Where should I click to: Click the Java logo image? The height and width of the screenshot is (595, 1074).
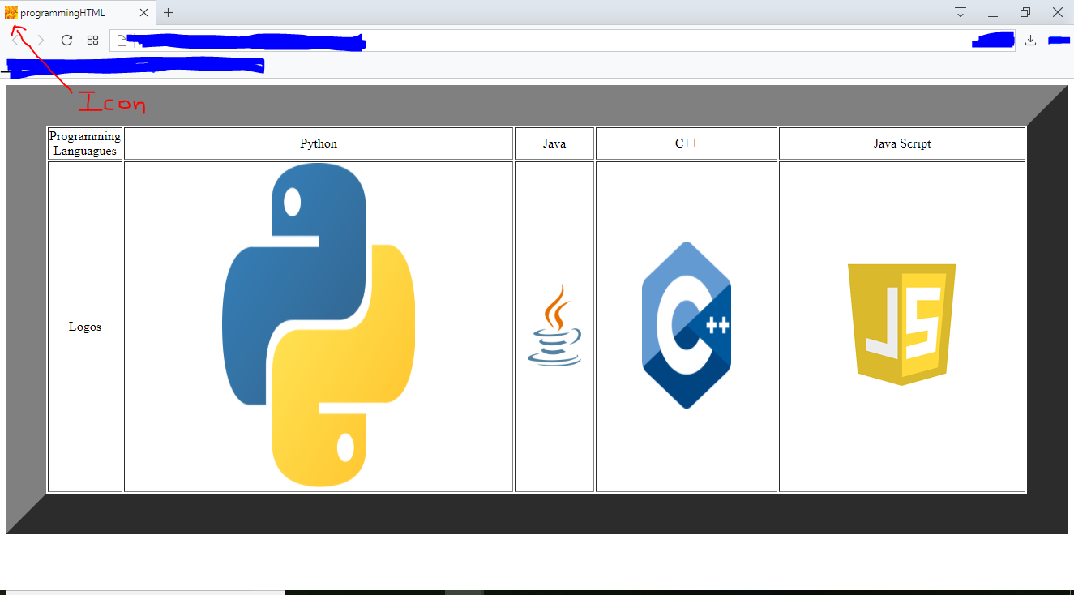click(x=554, y=325)
